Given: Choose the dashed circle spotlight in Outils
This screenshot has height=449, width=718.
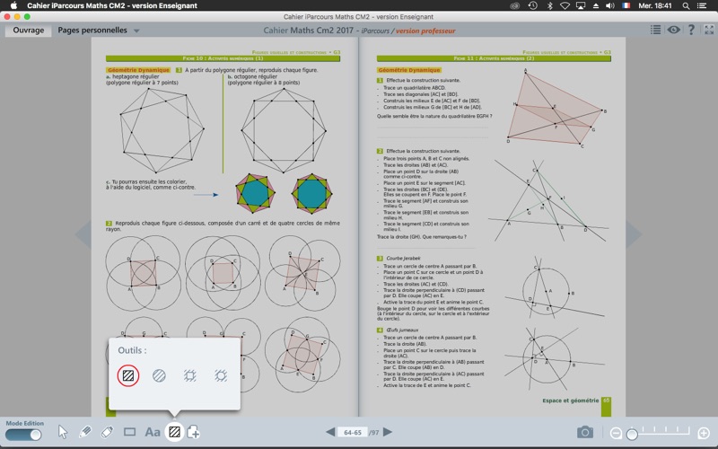Looking at the screenshot, I should click(221, 375).
